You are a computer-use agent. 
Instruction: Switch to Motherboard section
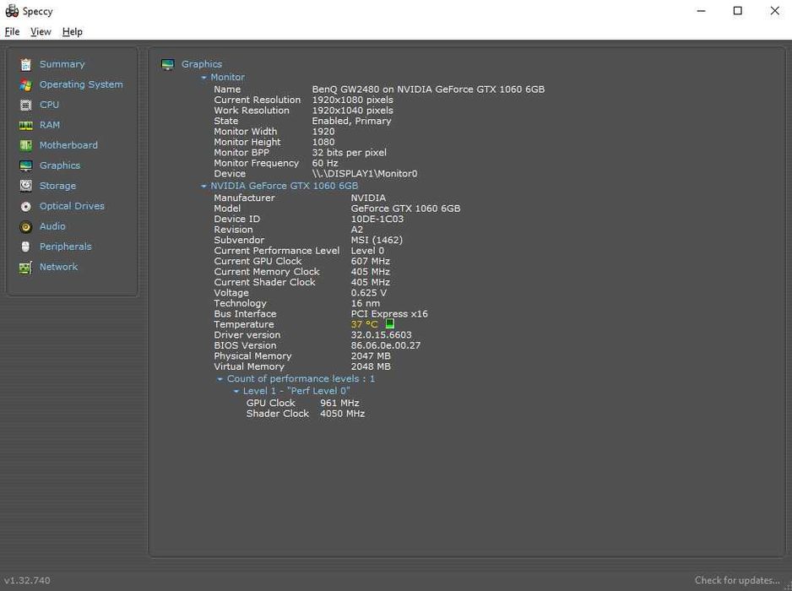pyautogui.click(x=68, y=145)
